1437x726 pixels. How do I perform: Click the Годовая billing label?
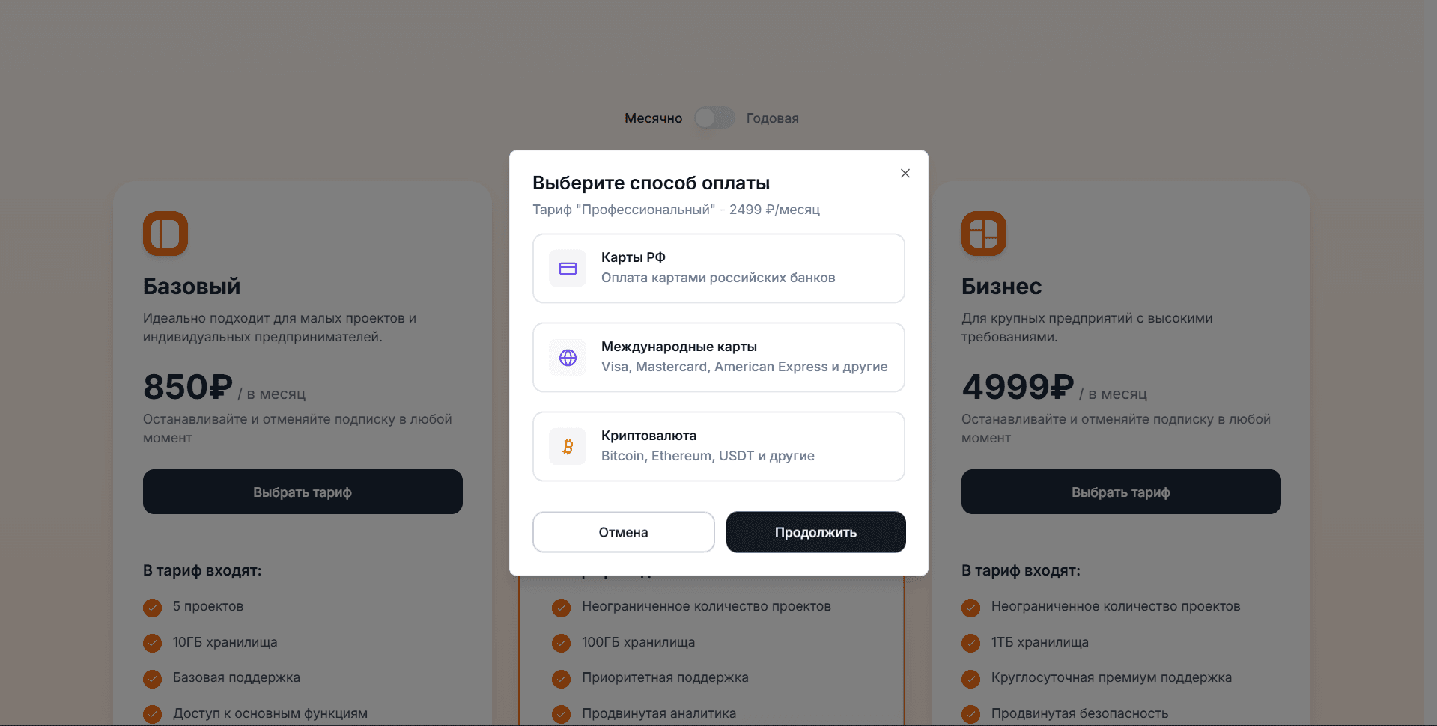tap(773, 118)
